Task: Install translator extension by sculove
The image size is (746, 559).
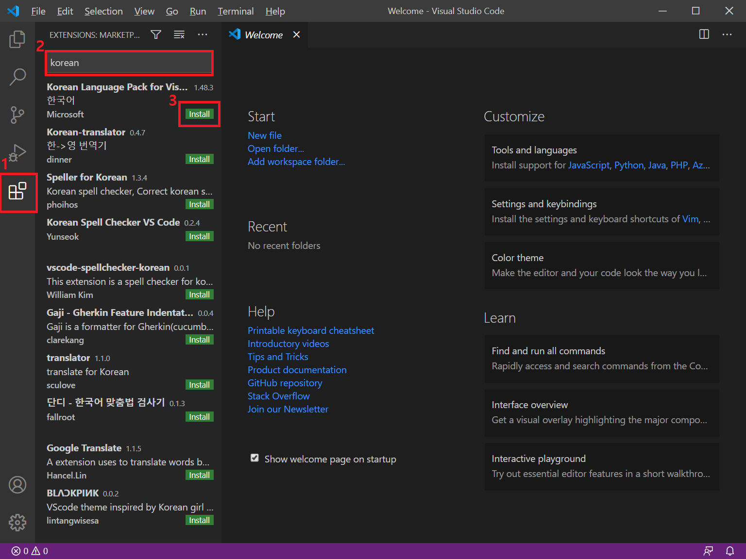Action: coord(200,385)
